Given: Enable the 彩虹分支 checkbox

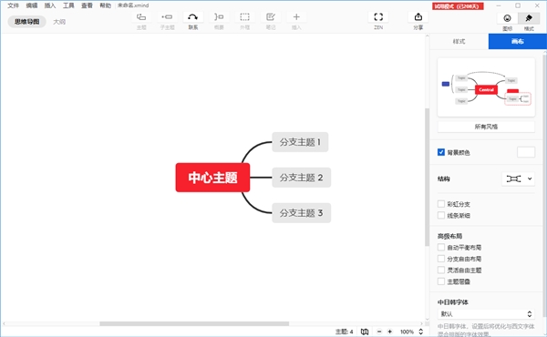Looking at the screenshot, I should [441, 204].
